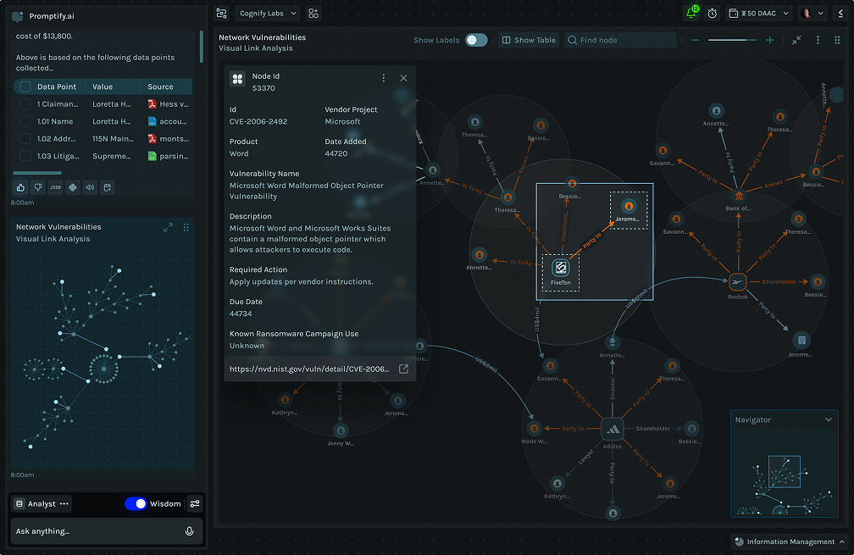Viewport: 854px width, 555px height.
Task: Expand the Information Management bar
Action: point(789,541)
